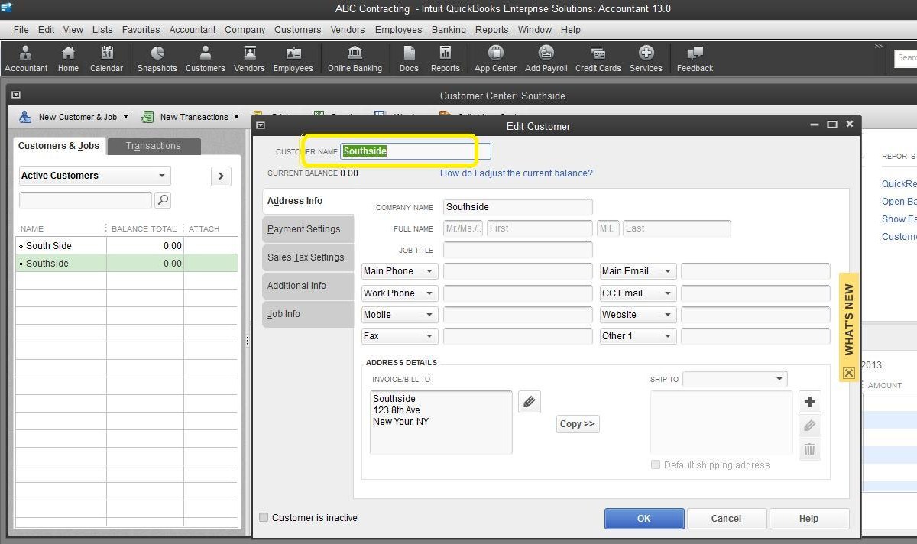Open App Center icon
The height and width of the screenshot is (544, 917).
point(496,59)
